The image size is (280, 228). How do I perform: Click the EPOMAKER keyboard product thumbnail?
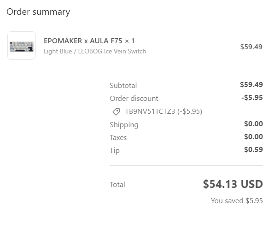pyautogui.click(x=22, y=46)
